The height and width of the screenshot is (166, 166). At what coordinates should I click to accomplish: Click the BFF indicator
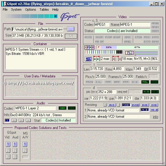117,82
